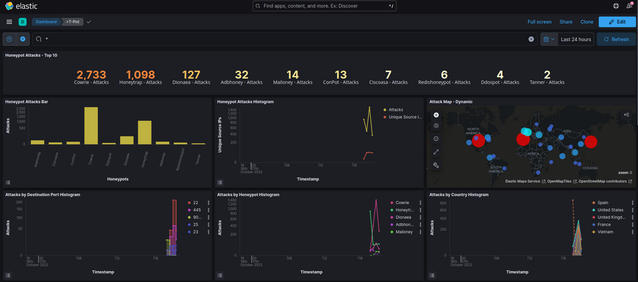Open the Share menu
638x282 pixels.
coord(565,22)
